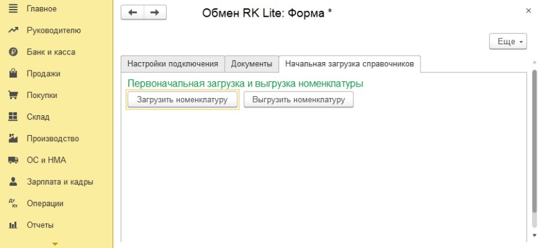Click the Выгрузить номенклатуру button
The image size is (538, 248).
coord(298,100)
